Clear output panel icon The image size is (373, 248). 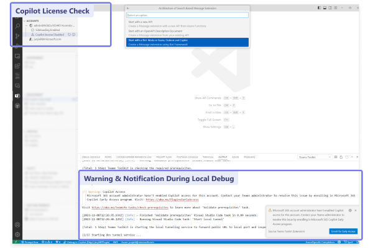tap(347, 157)
